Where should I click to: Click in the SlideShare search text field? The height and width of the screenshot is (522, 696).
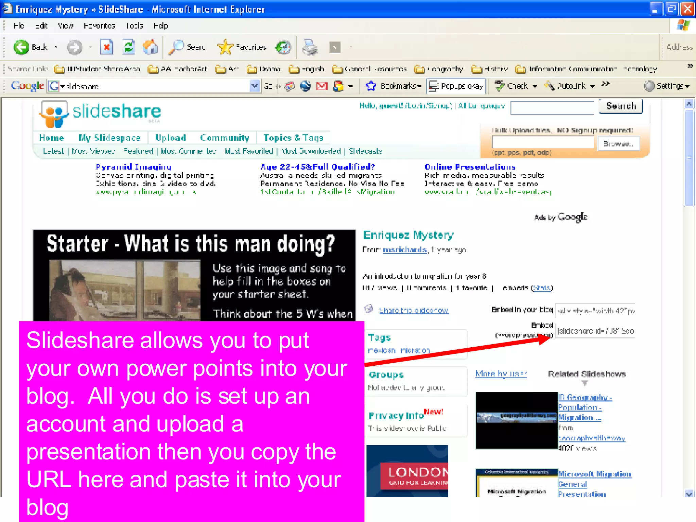coord(552,108)
